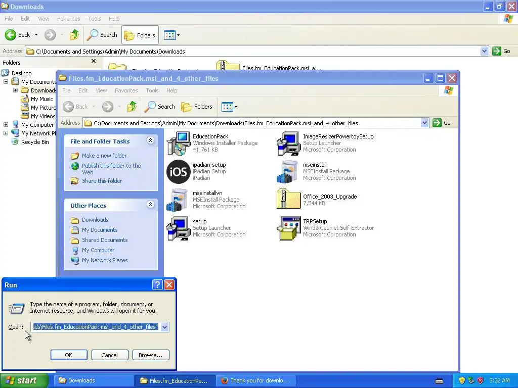Viewport: 518px width, 388px height.
Task: Click the Windows Start button
Action: tap(24, 380)
